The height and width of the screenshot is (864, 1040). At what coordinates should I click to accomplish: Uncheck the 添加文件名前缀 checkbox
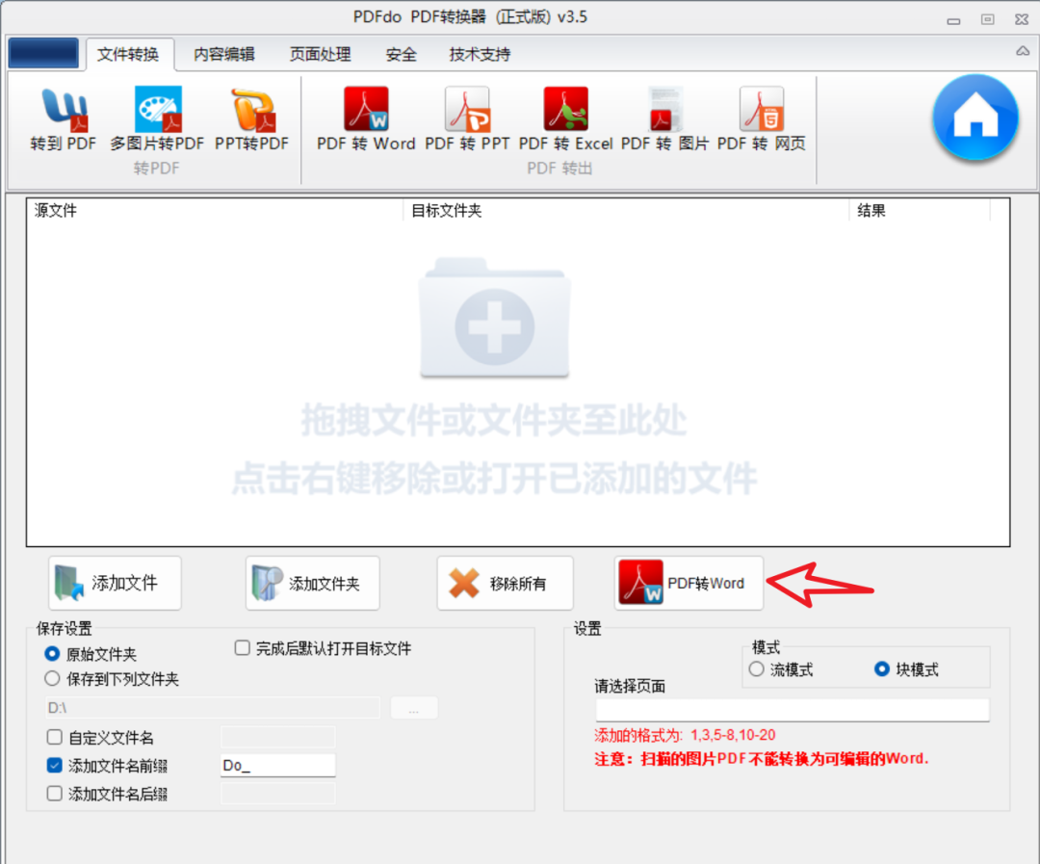[55, 765]
